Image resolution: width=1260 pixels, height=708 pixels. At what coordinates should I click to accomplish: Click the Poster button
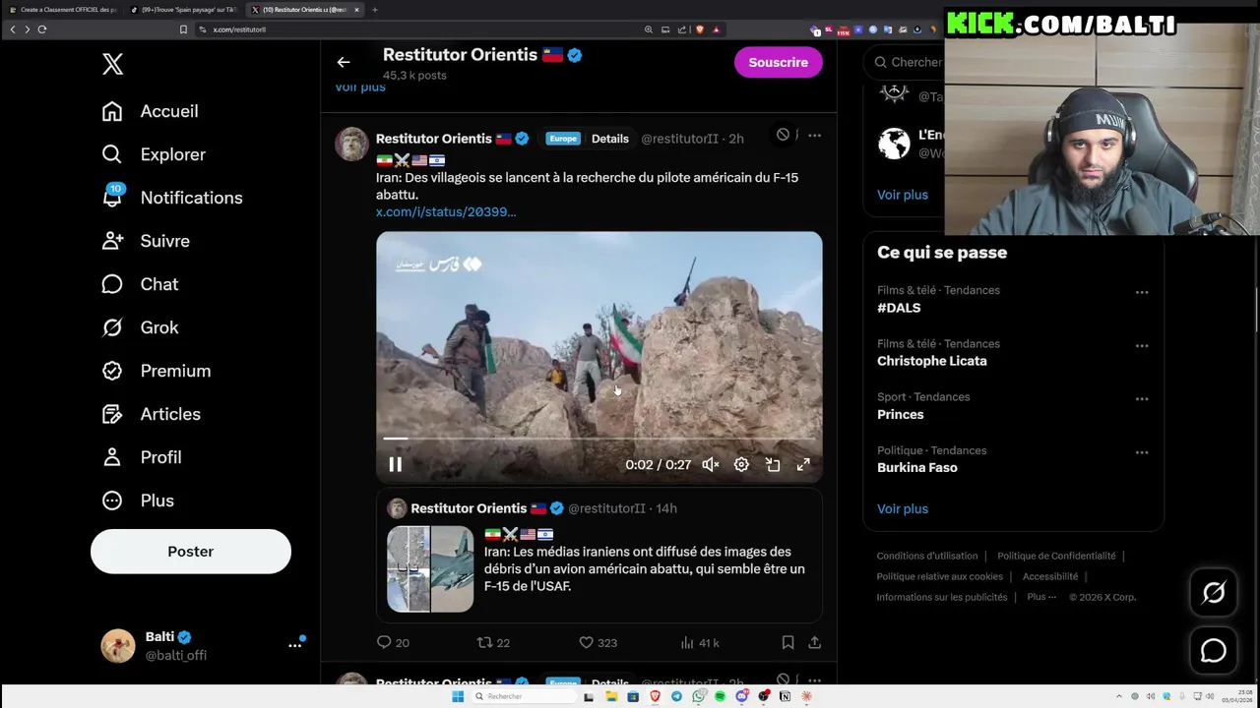191,552
